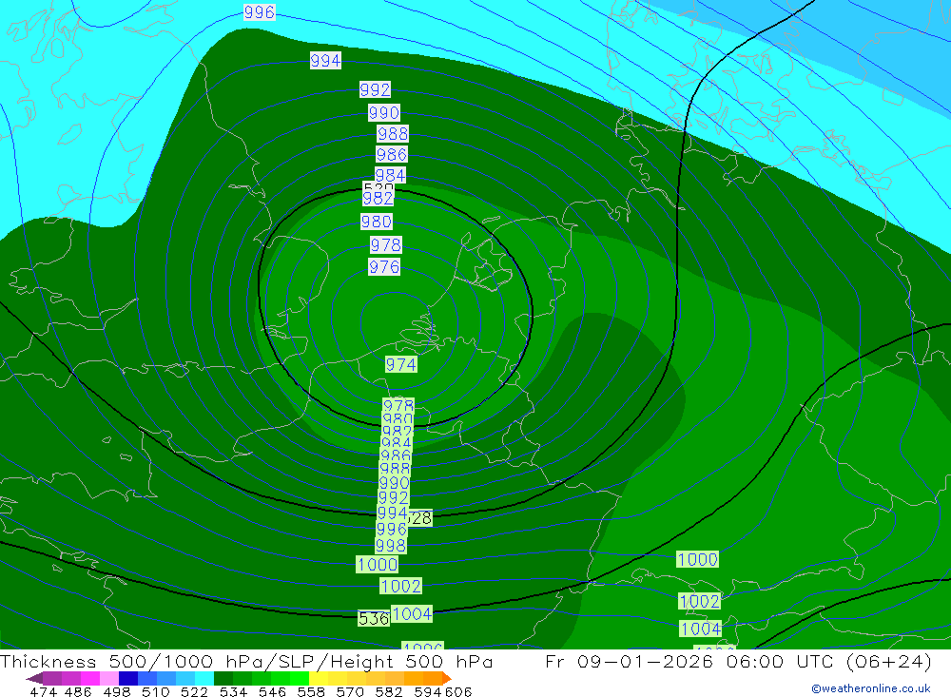Image resolution: width=951 pixels, height=697 pixels.
Task: Click the 498 legend value
Action: 117,691
